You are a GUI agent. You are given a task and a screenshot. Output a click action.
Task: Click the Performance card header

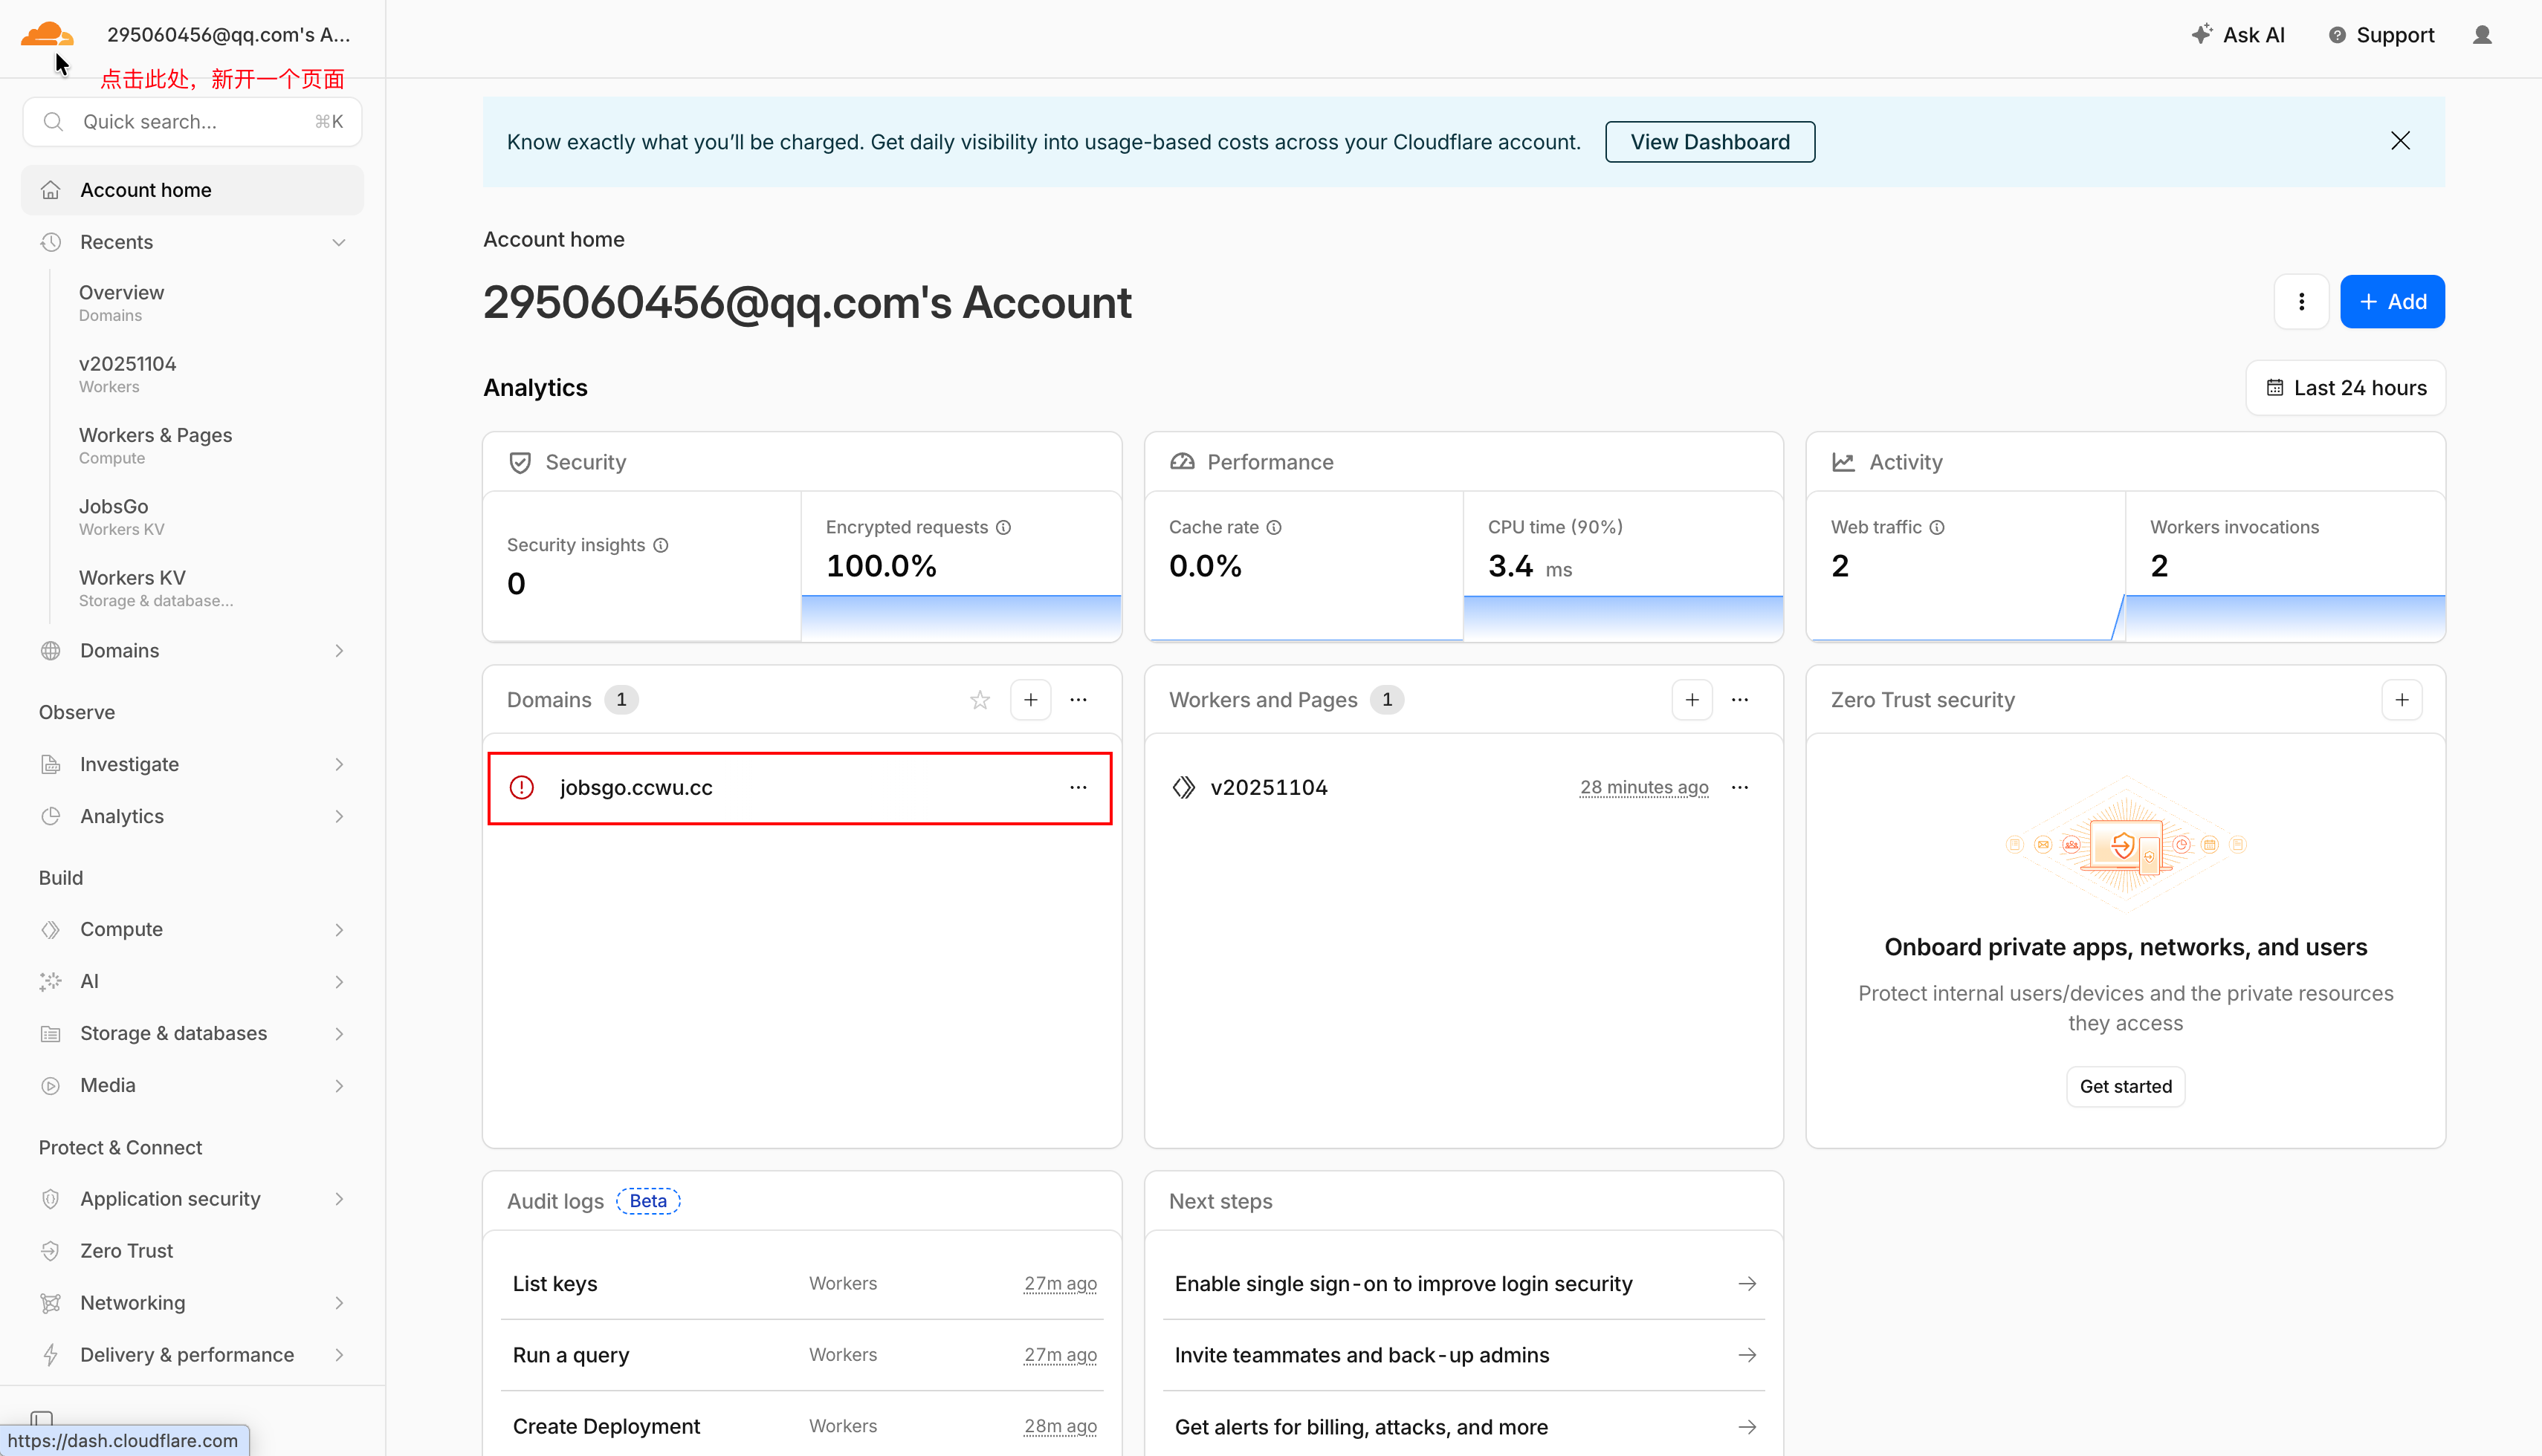pyautogui.click(x=1464, y=462)
